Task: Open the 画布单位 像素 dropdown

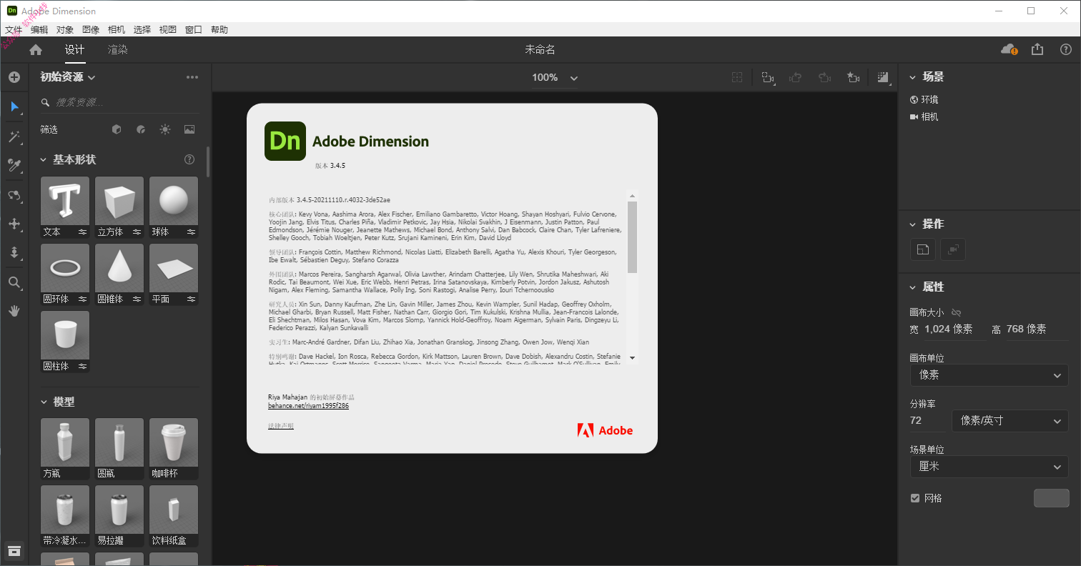Action: tap(989, 375)
